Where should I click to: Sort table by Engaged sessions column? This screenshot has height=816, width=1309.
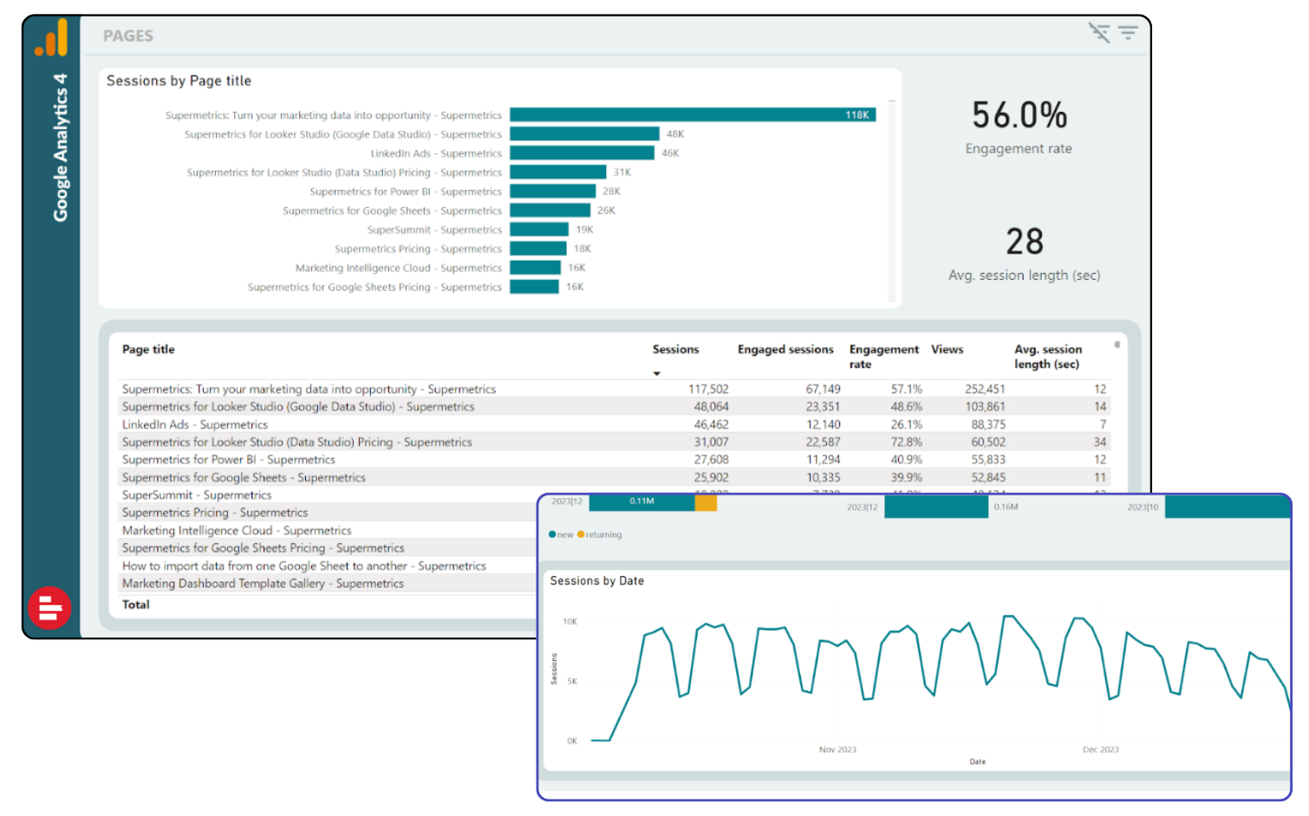pos(785,349)
